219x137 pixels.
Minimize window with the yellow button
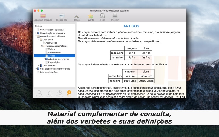coord(38,10)
